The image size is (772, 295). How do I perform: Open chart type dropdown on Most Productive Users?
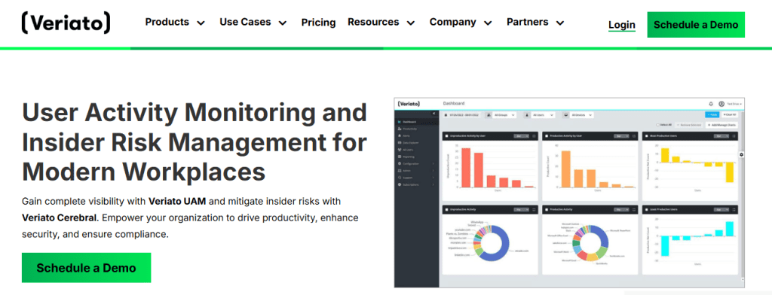pos(721,136)
